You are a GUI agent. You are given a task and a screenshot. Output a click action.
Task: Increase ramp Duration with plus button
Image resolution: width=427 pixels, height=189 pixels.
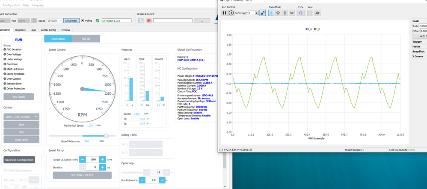102,168
